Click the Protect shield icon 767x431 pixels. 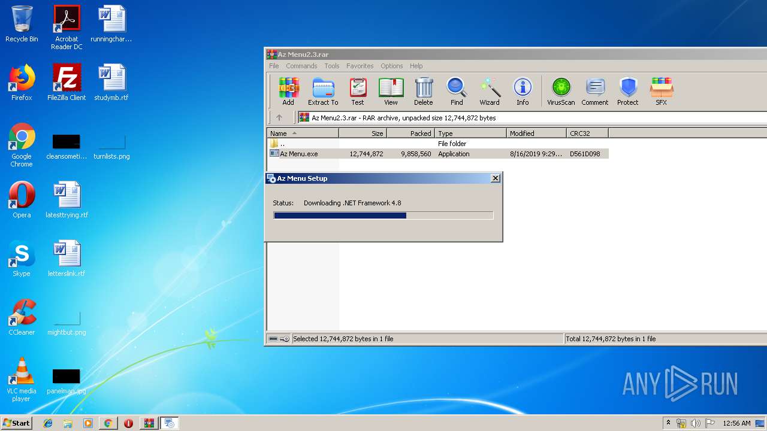[627, 92]
